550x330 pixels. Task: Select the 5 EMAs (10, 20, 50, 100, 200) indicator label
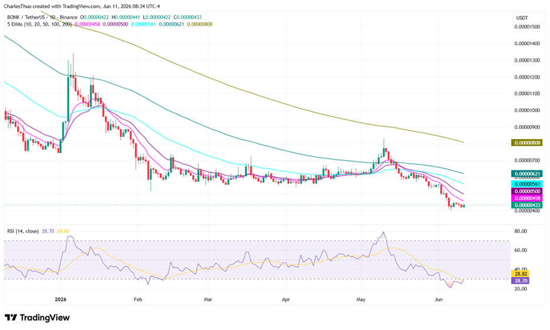pyautogui.click(x=39, y=24)
